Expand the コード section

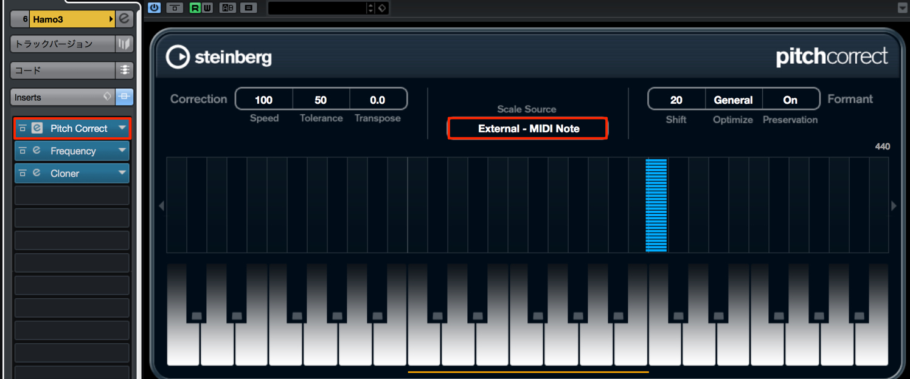(x=63, y=70)
